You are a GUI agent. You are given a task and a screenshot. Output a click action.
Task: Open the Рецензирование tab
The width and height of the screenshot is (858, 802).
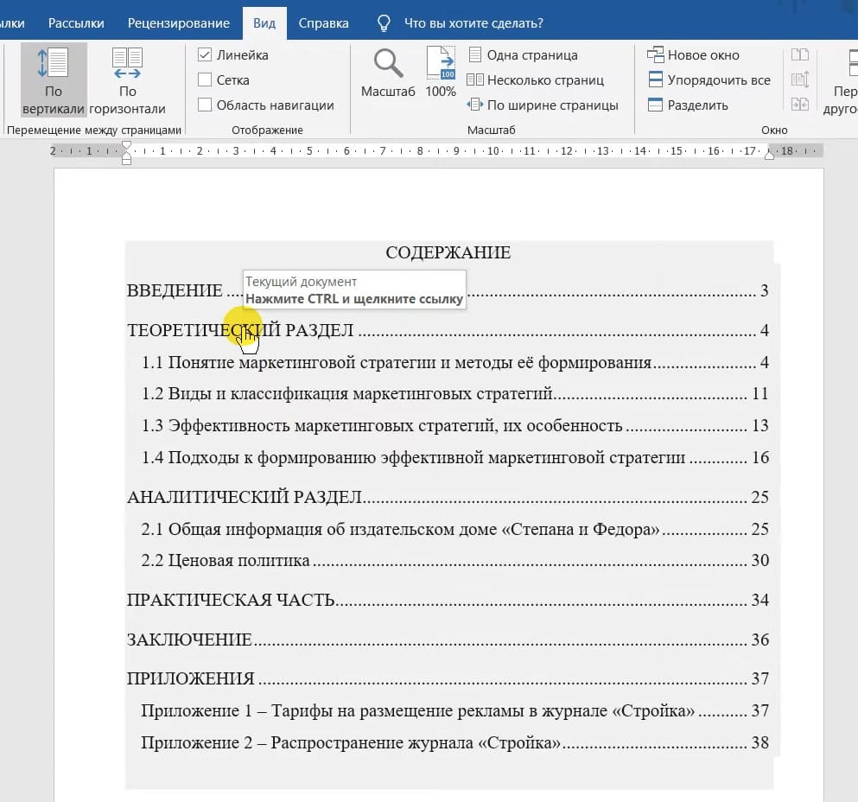(178, 23)
